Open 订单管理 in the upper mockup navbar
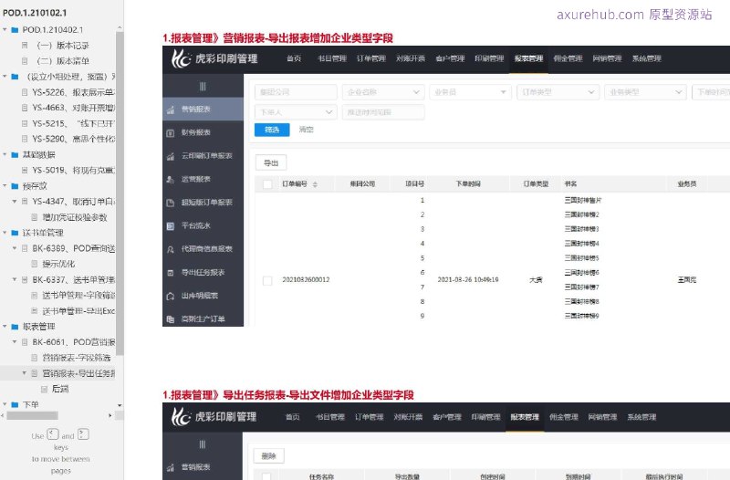The height and width of the screenshot is (480, 730). (371, 58)
